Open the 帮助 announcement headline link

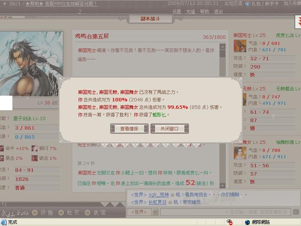click(61, 4)
